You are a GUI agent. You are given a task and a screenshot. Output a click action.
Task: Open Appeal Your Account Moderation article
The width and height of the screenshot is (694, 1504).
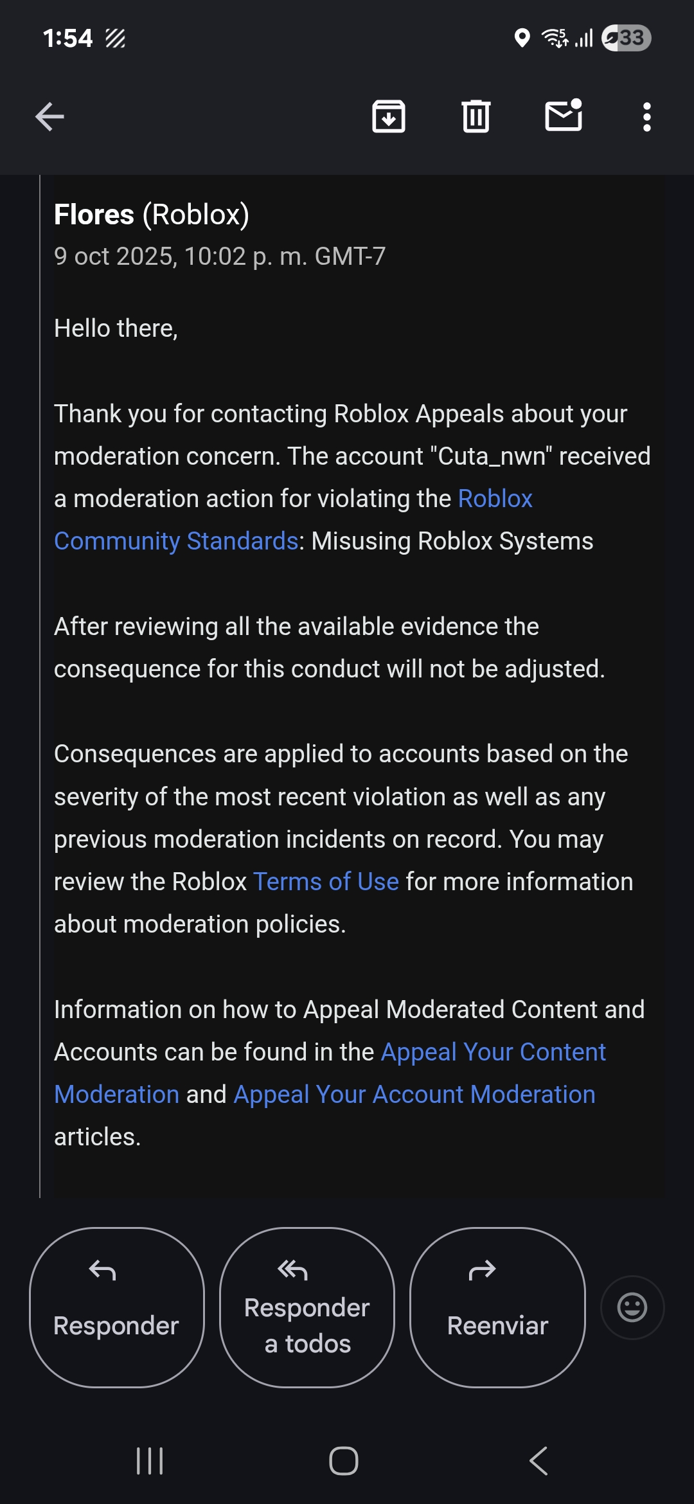tap(414, 1094)
